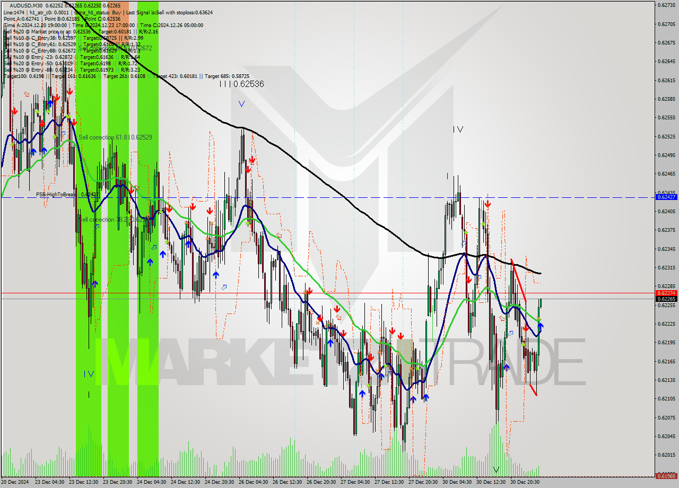This screenshot has width=679, height=488.
Task: Click 'Sell correction 61.8 | 0.62529' label
Action: pyautogui.click(x=115, y=137)
